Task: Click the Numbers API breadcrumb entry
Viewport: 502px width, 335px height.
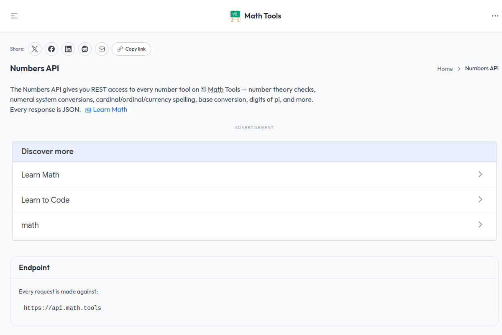Action: pyautogui.click(x=482, y=68)
